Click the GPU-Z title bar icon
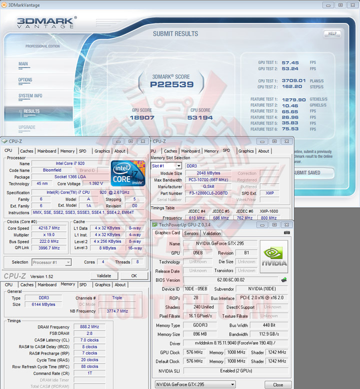 [x=155, y=225]
